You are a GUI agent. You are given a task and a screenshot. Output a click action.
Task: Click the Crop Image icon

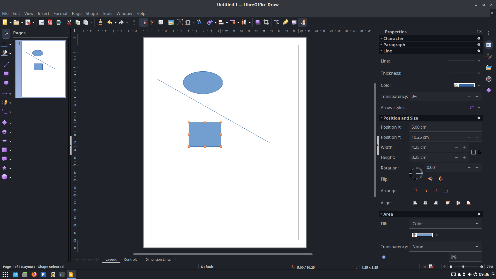pyautogui.click(x=266, y=22)
